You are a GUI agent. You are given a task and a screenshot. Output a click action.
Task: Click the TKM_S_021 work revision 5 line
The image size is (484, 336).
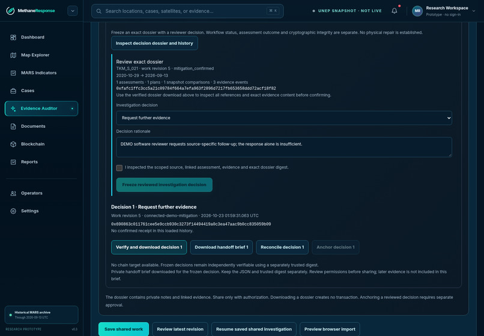coord(165,68)
